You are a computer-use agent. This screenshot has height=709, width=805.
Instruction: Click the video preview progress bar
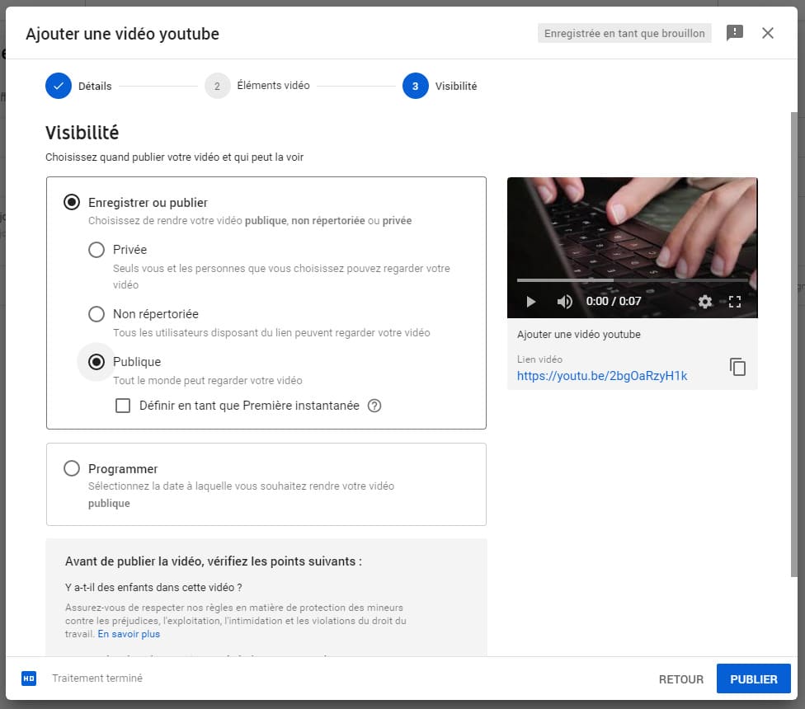pyautogui.click(x=632, y=280)
